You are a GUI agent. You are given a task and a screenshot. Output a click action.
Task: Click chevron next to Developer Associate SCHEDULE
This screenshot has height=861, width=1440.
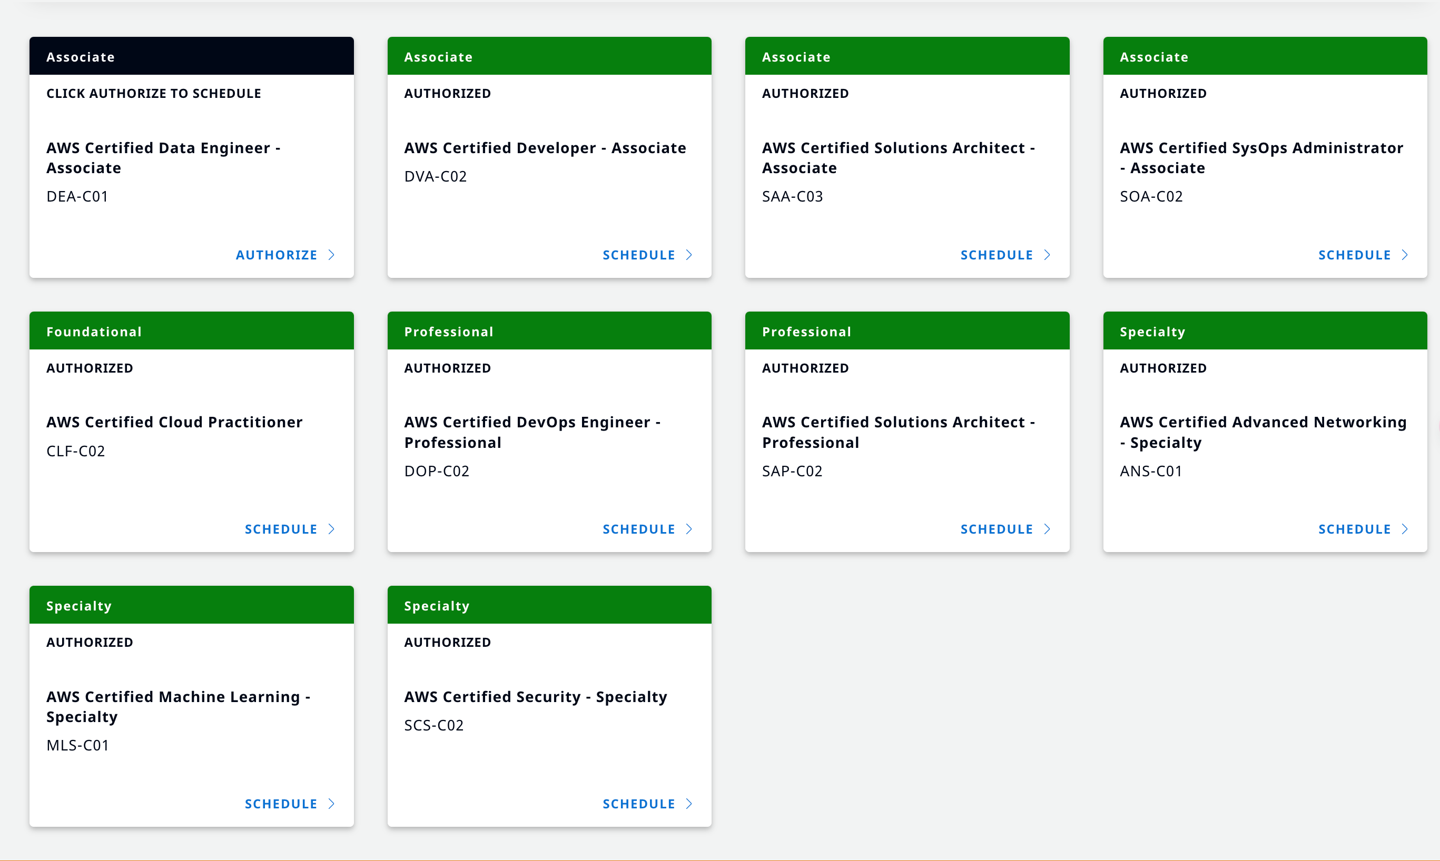(689, 255)
